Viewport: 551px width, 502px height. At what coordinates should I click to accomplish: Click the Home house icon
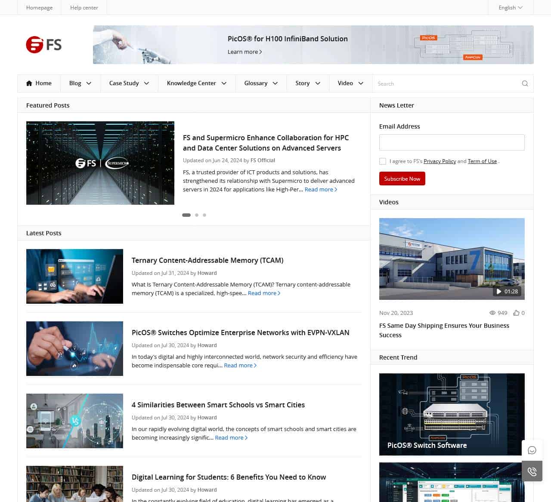pyautogui.click(x=29, y=83)
